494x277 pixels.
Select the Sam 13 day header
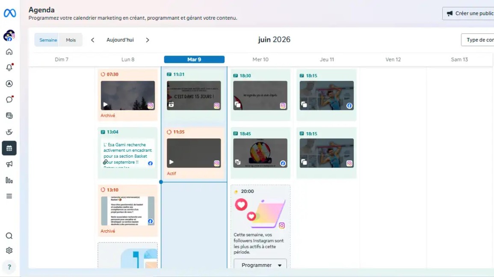tap(459, 59)
